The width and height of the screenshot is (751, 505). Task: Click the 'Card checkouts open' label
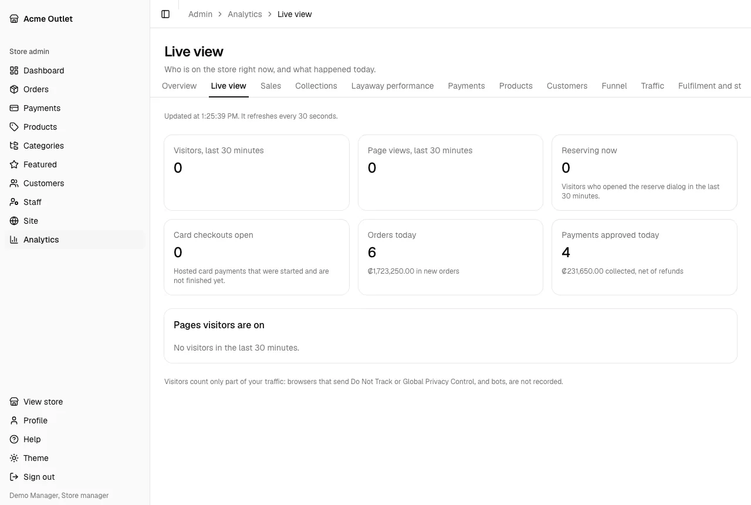point(214,235)
